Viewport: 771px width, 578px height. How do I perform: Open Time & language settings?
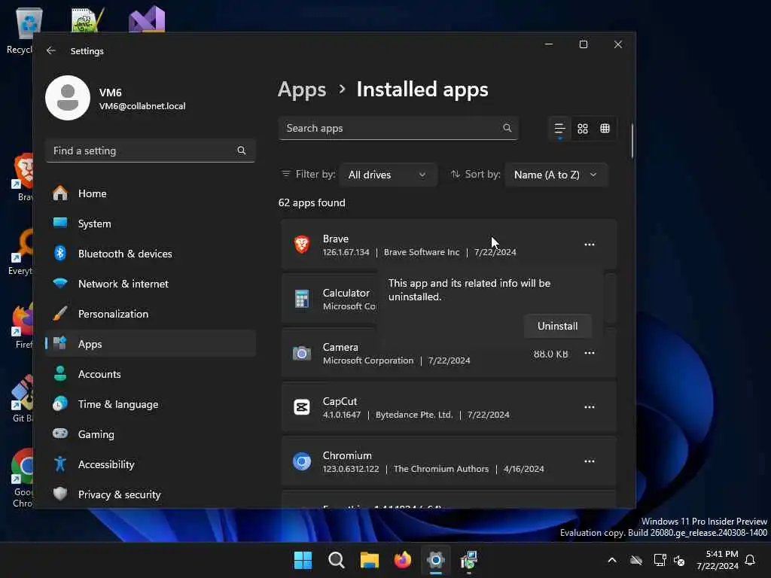point(151,404)
